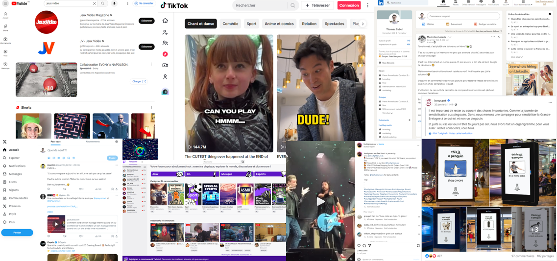
Task: Click the TikTok Téléverser button
Action: [x=317, y=5]
